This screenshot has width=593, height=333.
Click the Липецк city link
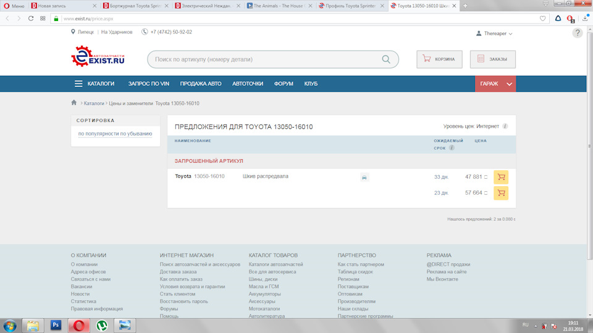tap(85, 32)
